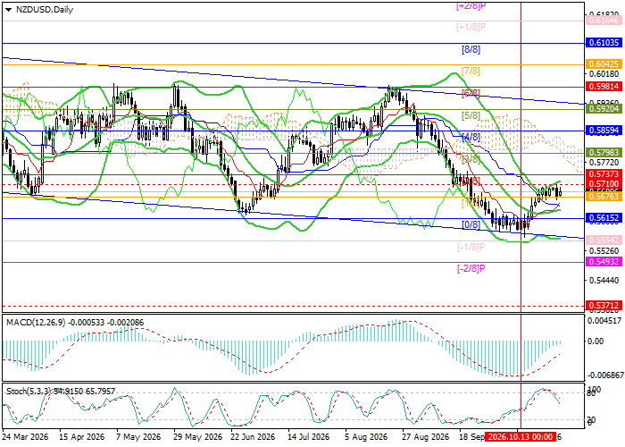625x447 pixels.
Task: Click the NZDUSD,Daily chart title
Action: point(45,10)
